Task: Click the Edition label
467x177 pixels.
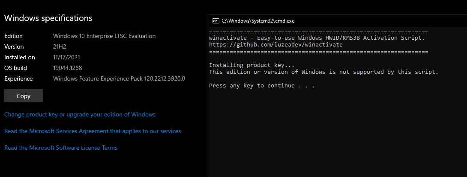Action: point(13,36)
